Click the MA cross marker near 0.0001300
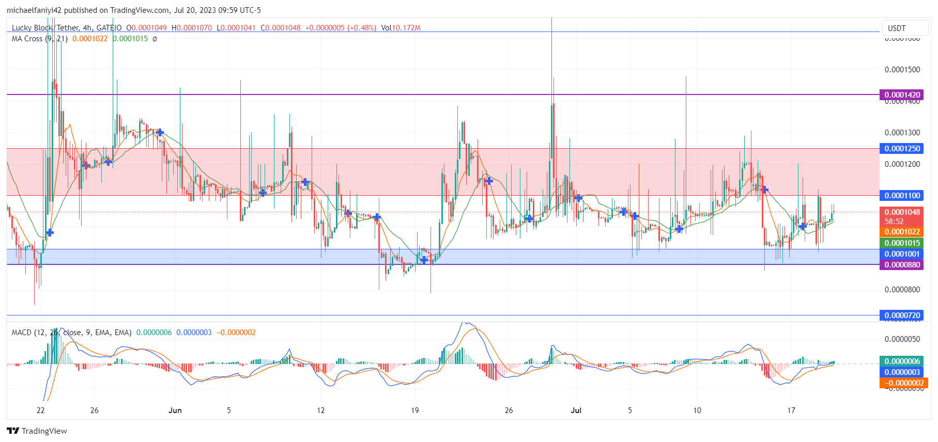This screenshot has width=938, height=442. pos(160,133)
